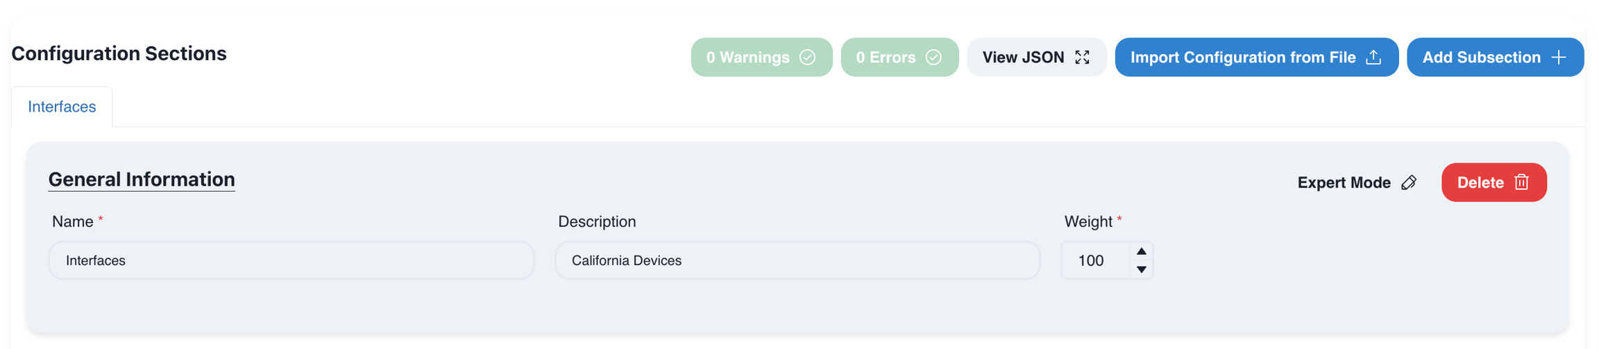Switch to the Interfaces tab
1599x349 pixels.
click(x=62, y=107)
